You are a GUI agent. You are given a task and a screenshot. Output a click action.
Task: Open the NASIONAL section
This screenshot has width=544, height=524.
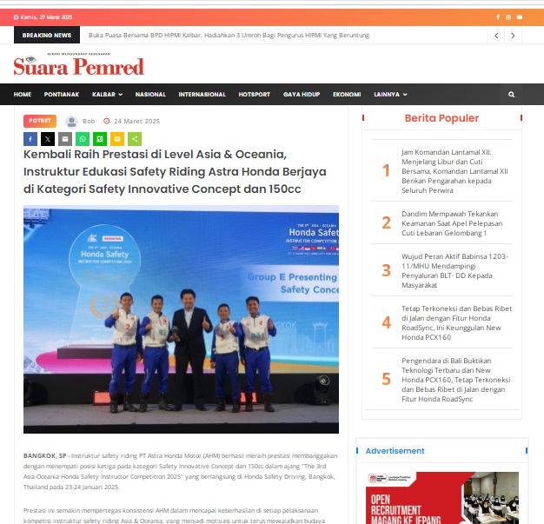(x=150, y=95)
